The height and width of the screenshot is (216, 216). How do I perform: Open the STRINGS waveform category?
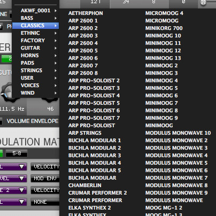[35, 71]
